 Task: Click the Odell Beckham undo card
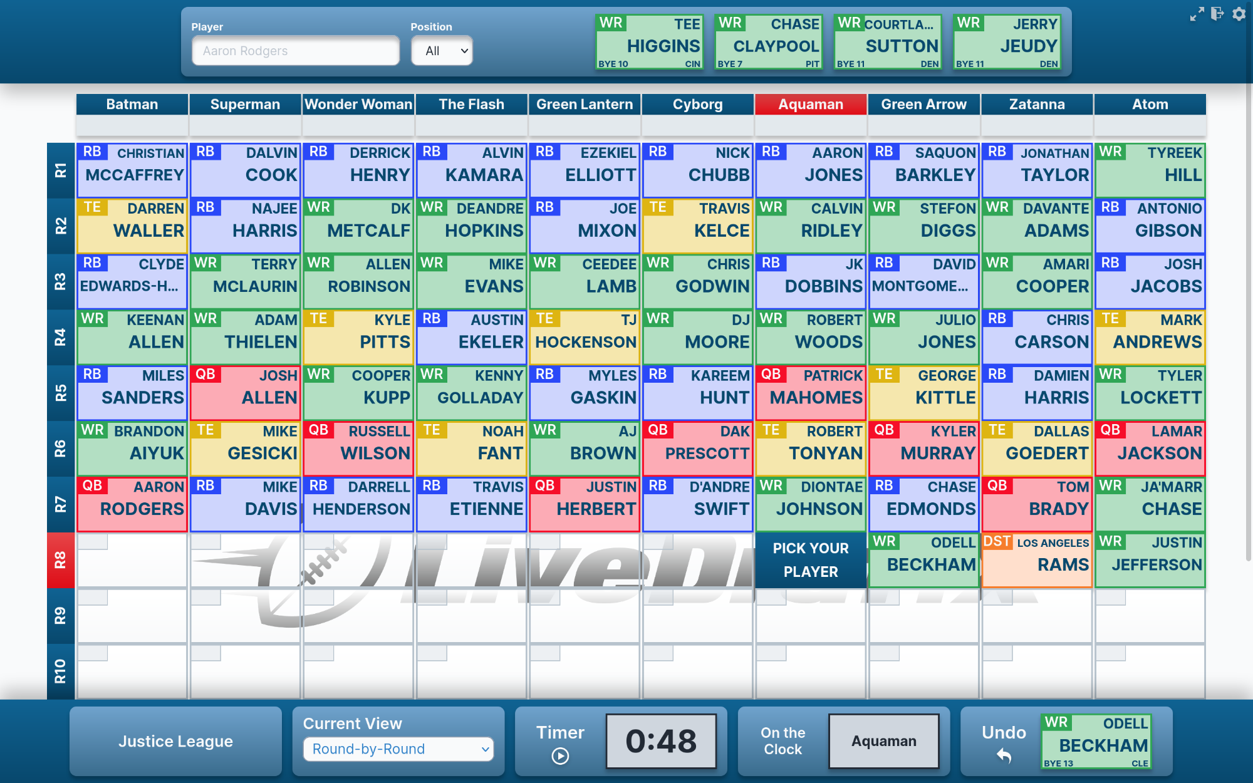(x=1096, y=741)
